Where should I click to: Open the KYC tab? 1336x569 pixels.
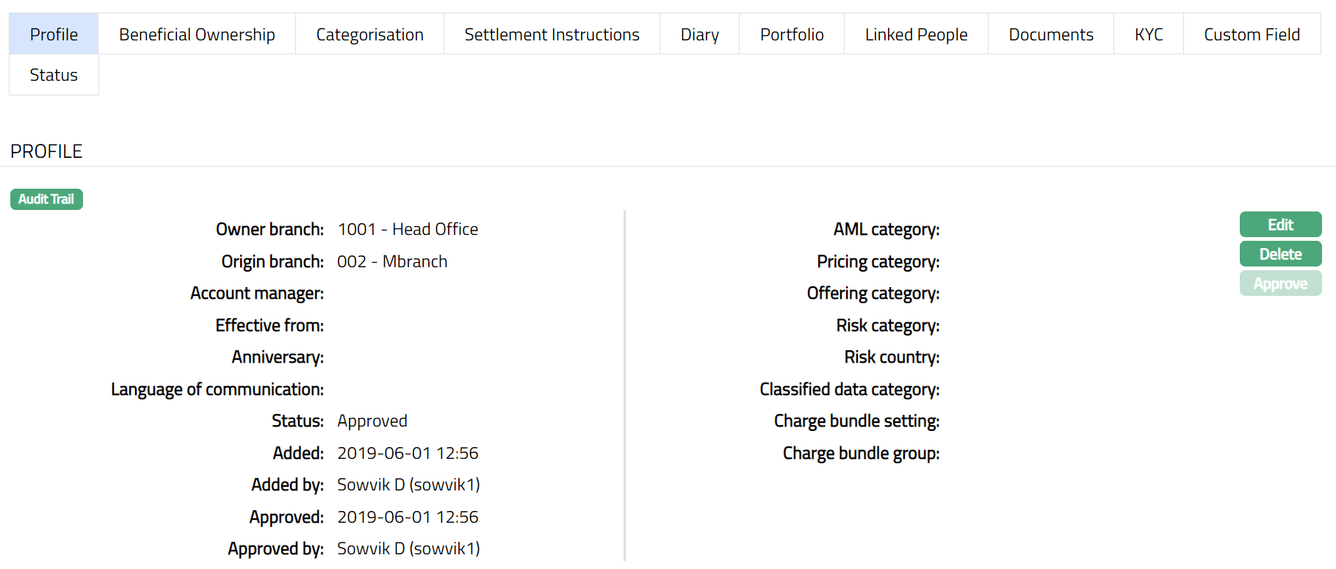(x=1148, y=35)
